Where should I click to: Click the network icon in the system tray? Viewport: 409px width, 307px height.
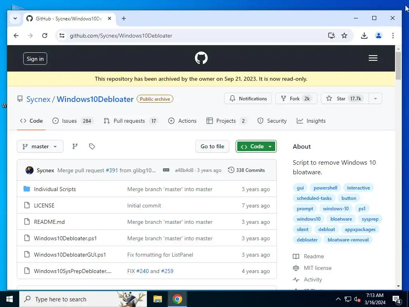tap(348, 299)
